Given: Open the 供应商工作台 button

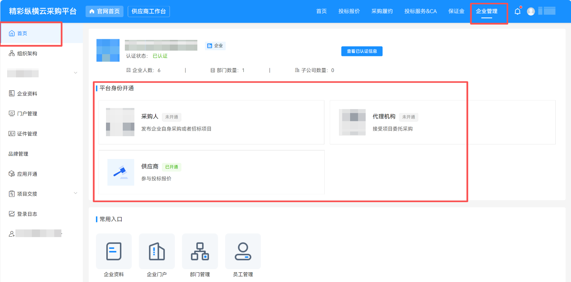Looking at the screenshot, I should coord(148,11).
